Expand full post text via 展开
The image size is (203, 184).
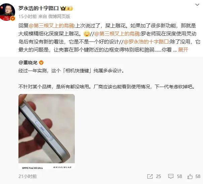183,50
